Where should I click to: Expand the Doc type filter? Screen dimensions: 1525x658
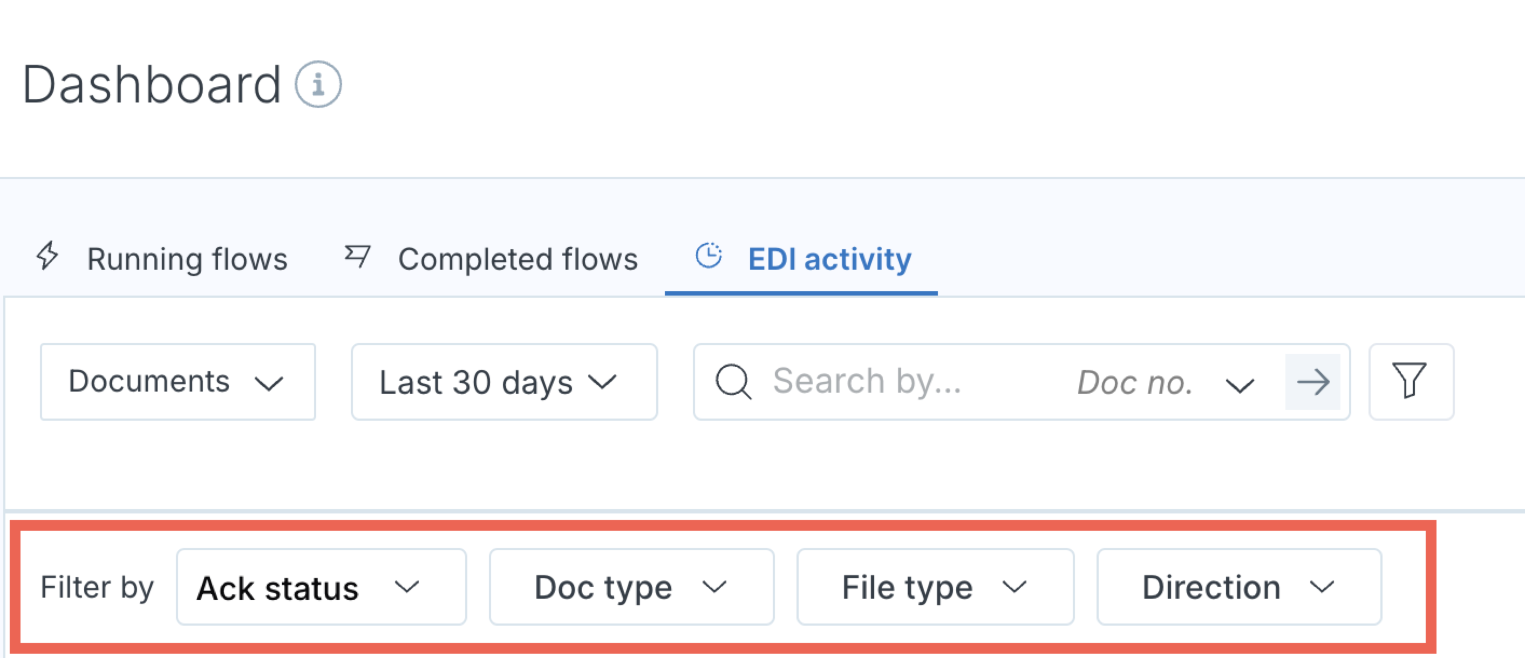click(631, 587)
